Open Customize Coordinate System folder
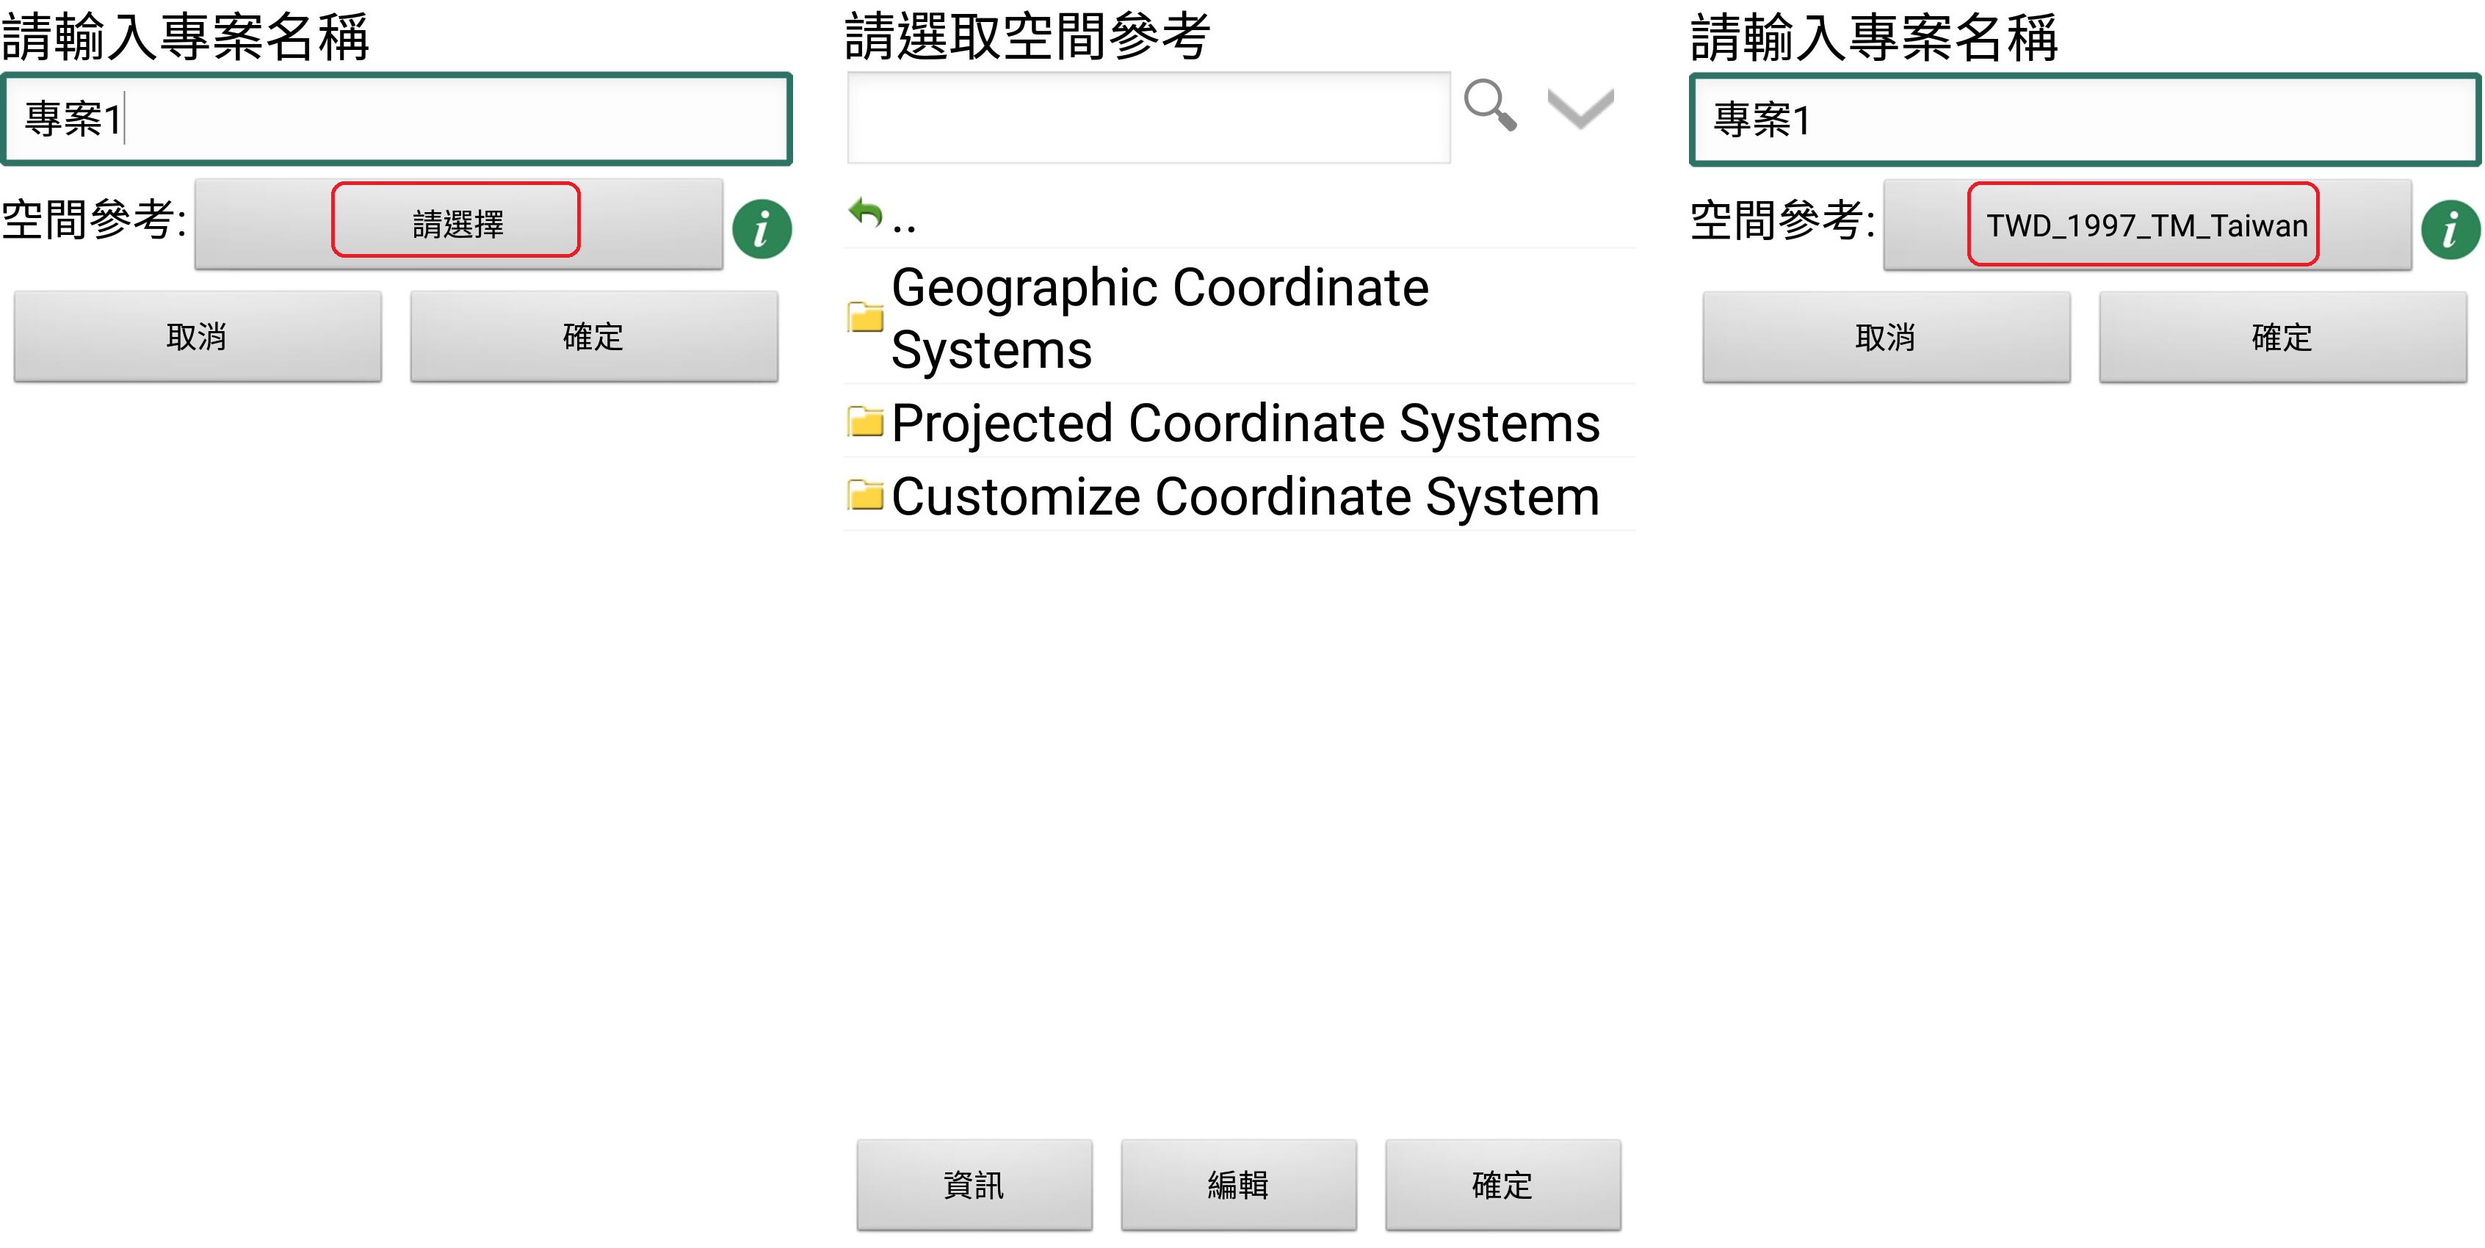Screen dimensions: 2485x1248 [1243, 497]
